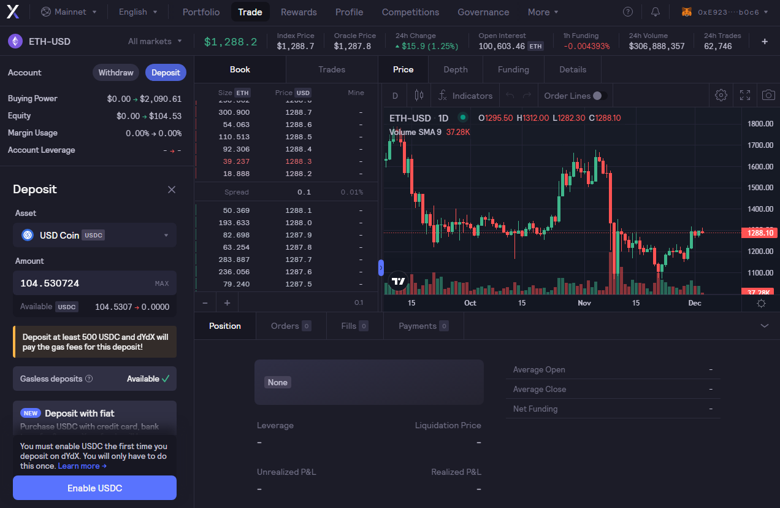
Task: Open the Competitions page
Action: [x=410, y=12]
